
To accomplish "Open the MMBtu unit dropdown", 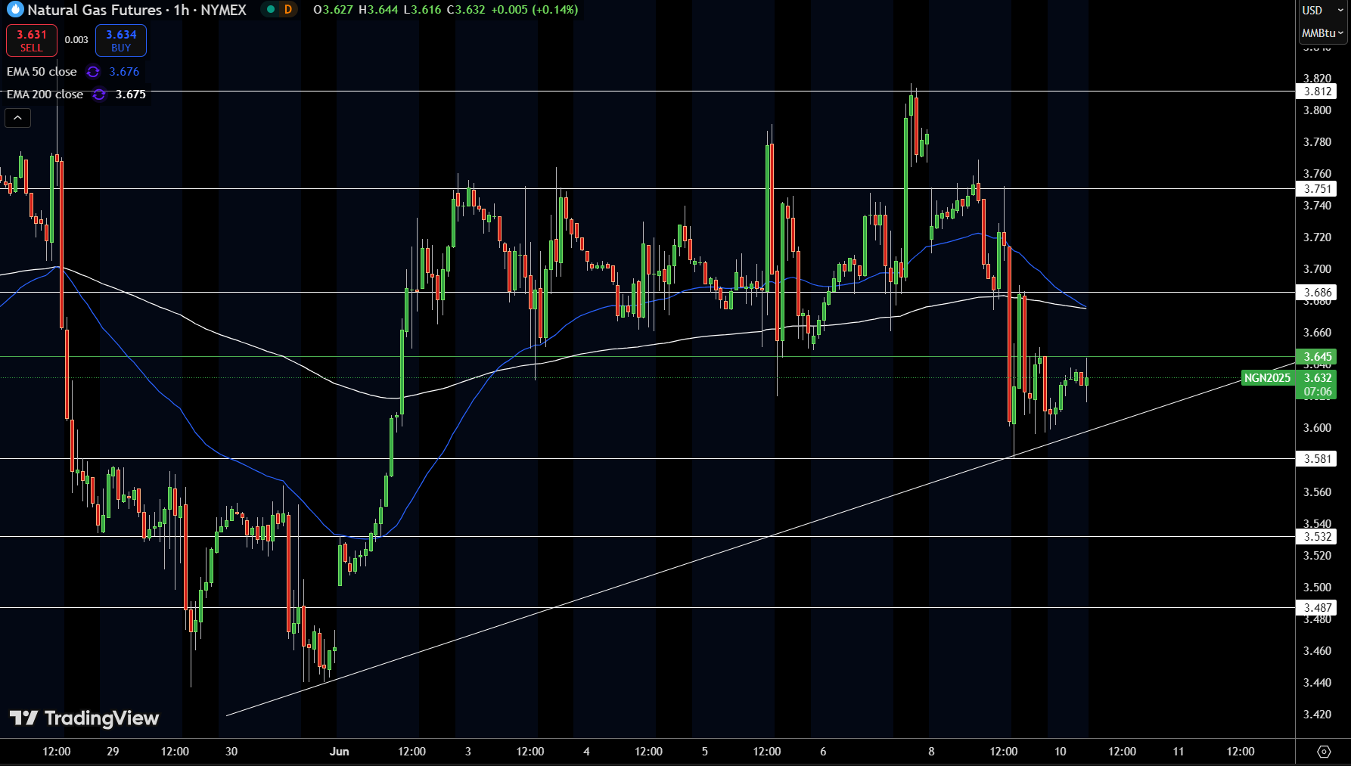I will pyautogui.click(x=1322, y=33).
